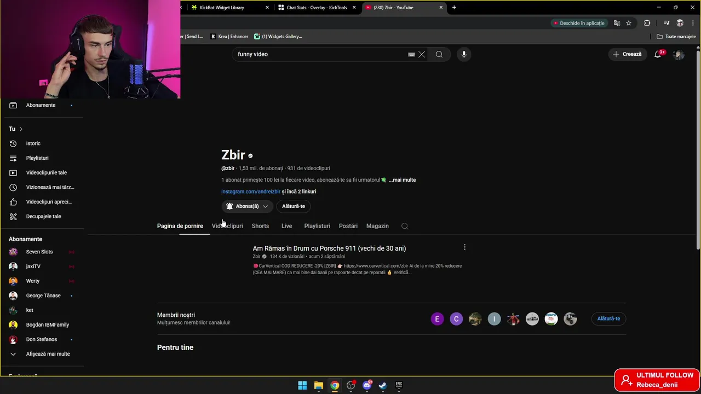Viewport: 701px width, 394px height.
Task: Select the 'Pagina de pornire' tab
Action: [180, 226]
